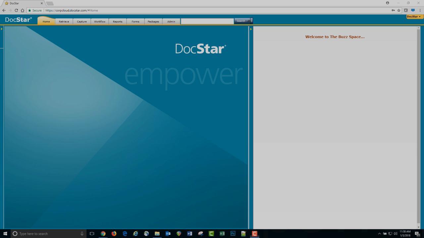Open the Capture tab
This screenshot has width=424, height=238.
point(82,21)
